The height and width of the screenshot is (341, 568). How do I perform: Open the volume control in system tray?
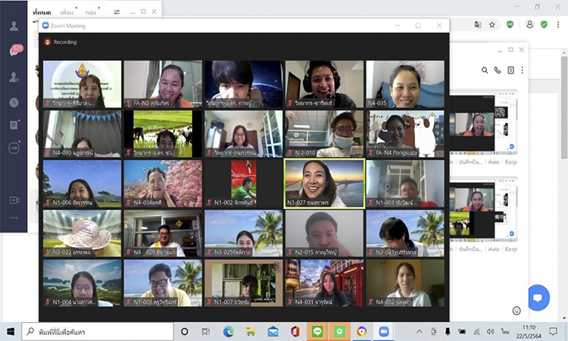(491, 332)
